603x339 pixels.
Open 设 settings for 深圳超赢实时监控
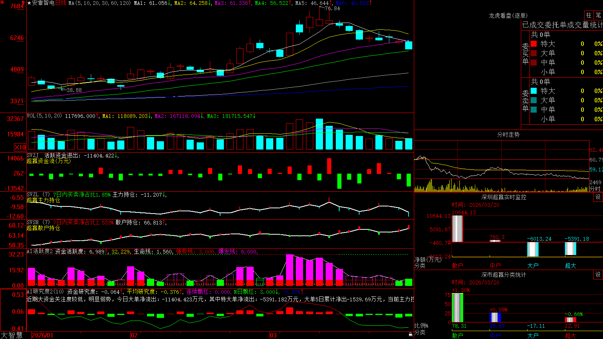[x=598, y=197]
